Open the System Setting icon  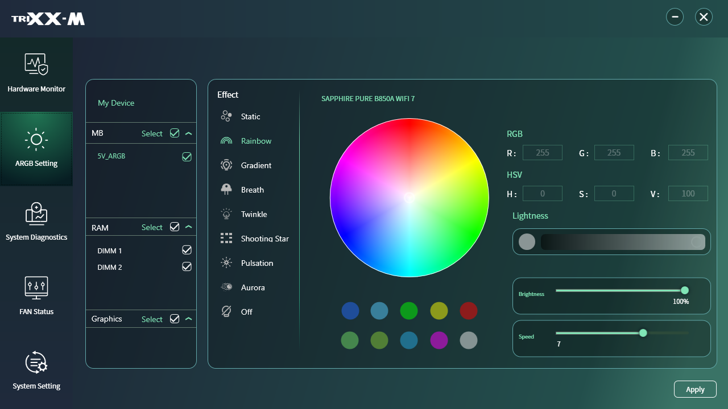point(36,362)
